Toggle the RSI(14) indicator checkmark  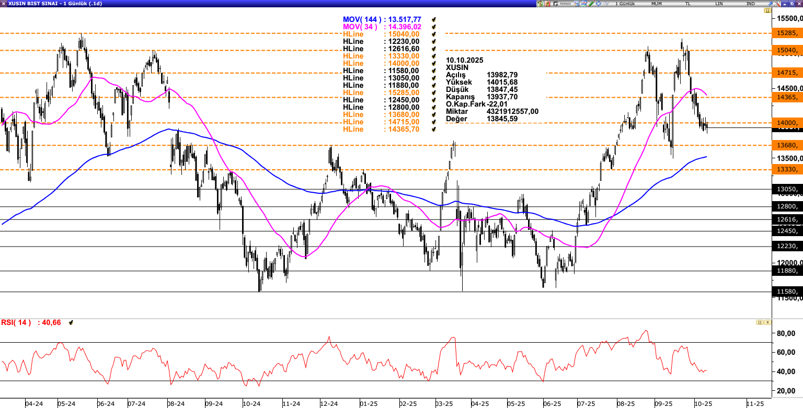pos(71,323)
